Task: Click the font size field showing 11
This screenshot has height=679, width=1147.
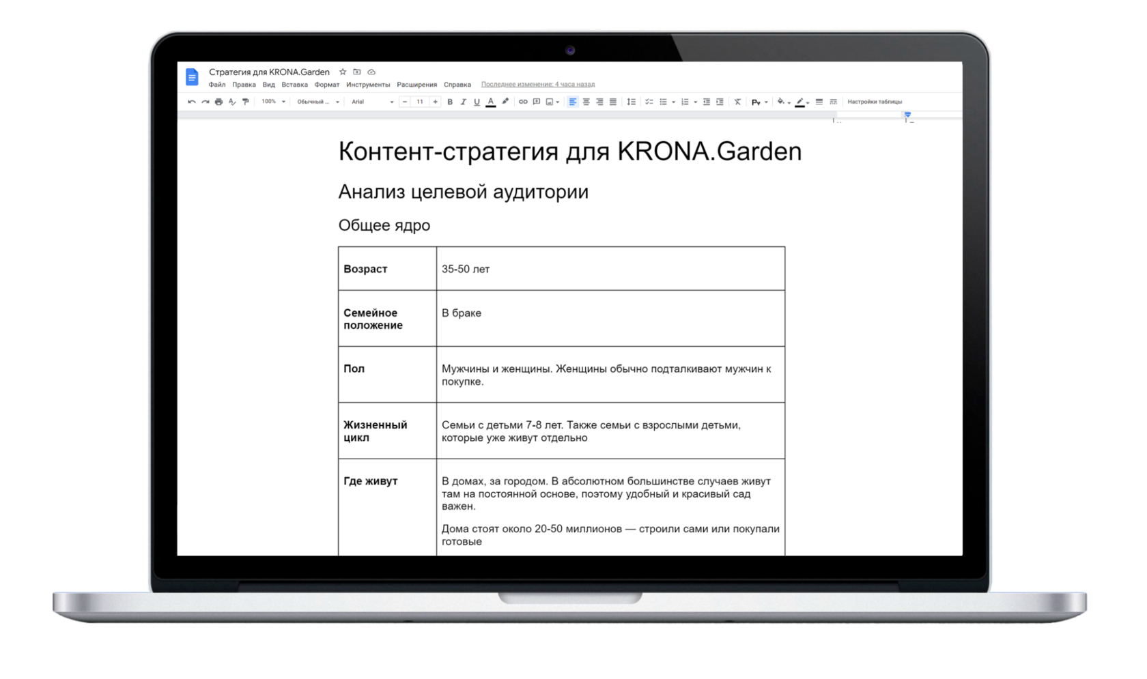Action: point(420,102)
